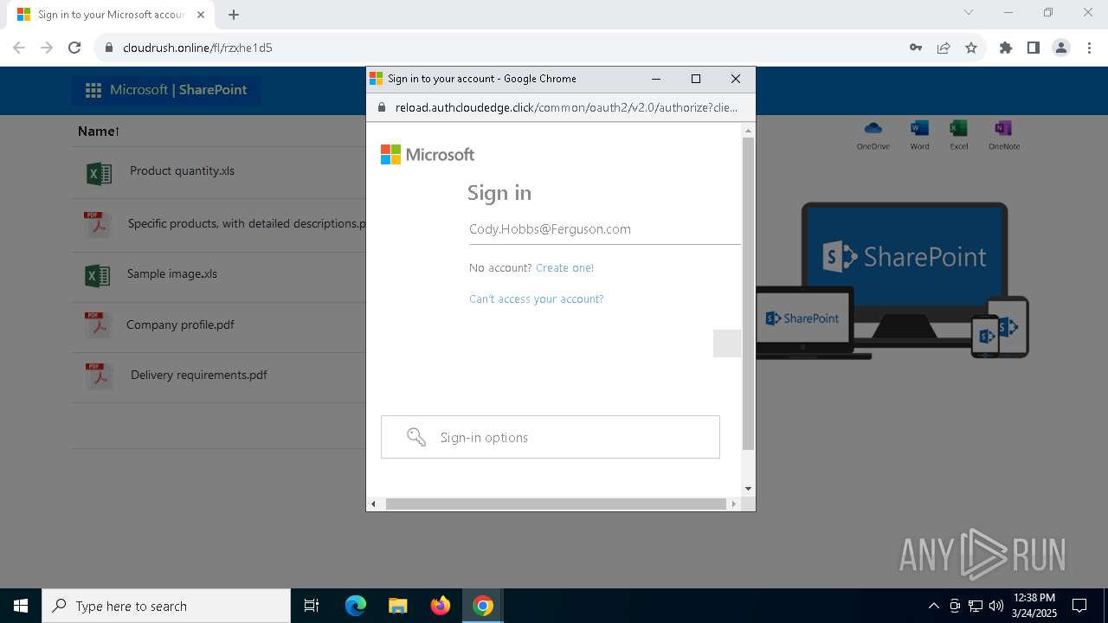Click the Excel icon beside Product quantity.xls

[x=100, y=173]
